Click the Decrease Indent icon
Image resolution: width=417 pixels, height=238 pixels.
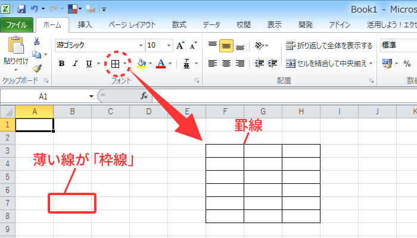pyautogui.click(x=259, y=64)
